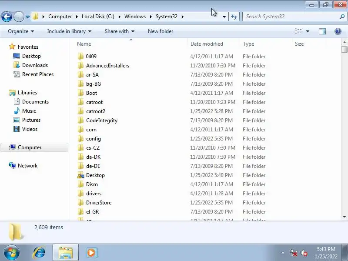Select the Boot folder icon
The width and height of the screenshot is (348, 261).
pyautogui.click(x=81, y=93)
